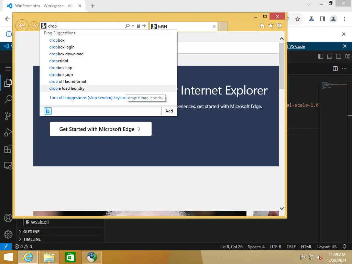Click the Bing search provider icon
Image resolution: width=352 pixels, height=264 pixels.
(47, 111)
